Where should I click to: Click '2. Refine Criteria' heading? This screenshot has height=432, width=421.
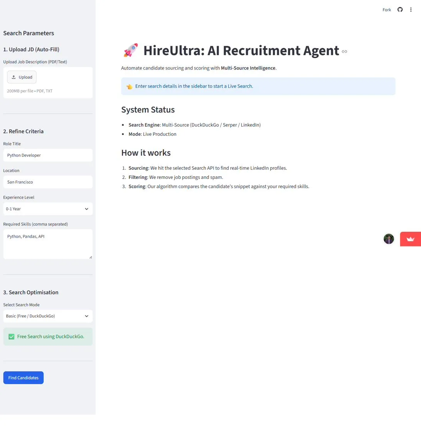coord(24,131)
